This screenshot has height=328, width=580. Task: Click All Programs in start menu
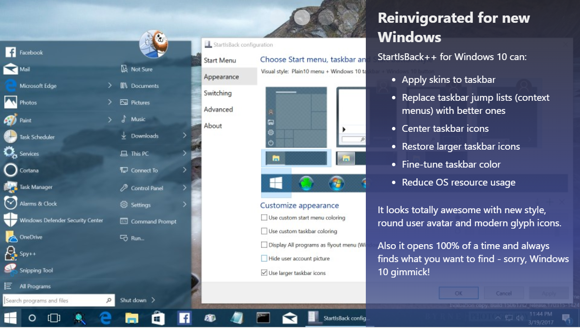[x=34, y=286]
